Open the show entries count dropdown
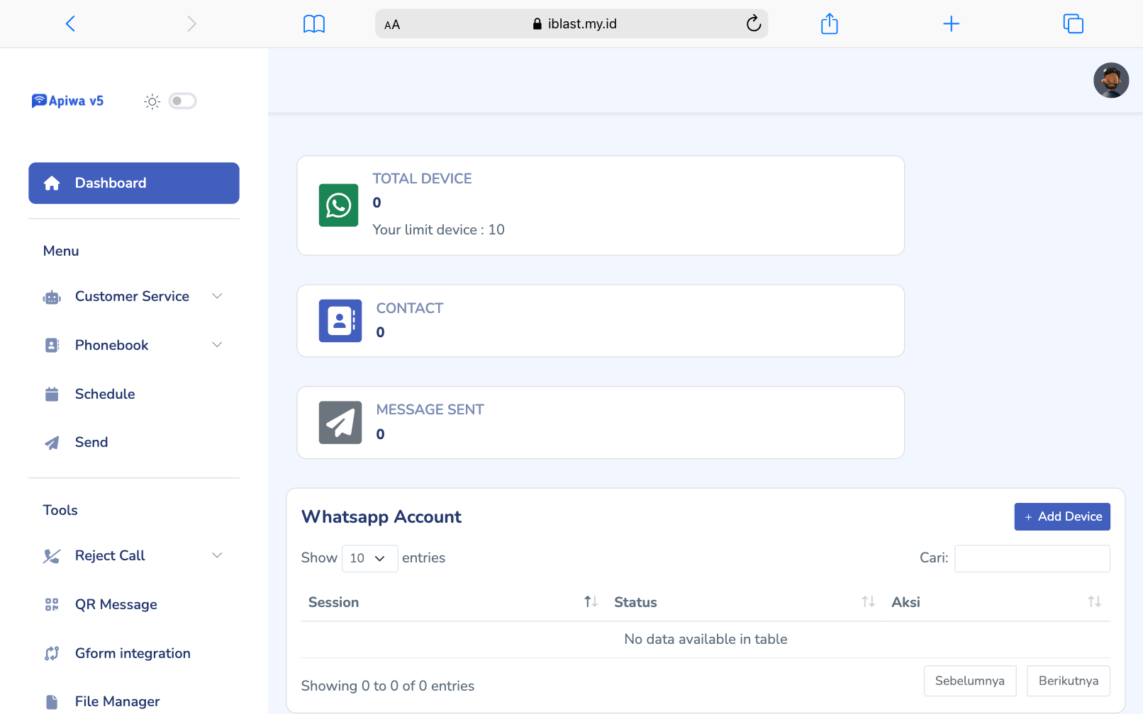The image size is (1143, 714). pos(369,558)
